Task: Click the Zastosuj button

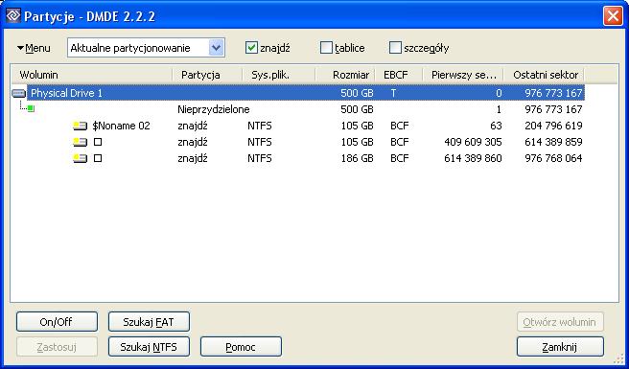Action: 57,347
